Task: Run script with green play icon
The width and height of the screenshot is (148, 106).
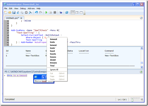Action: (x=46, y=13)
